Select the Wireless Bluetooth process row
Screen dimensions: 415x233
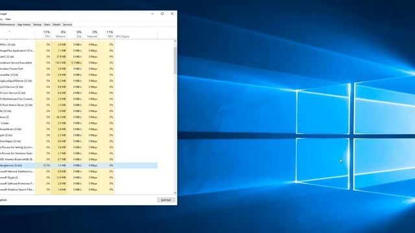(x=78, y=159)
